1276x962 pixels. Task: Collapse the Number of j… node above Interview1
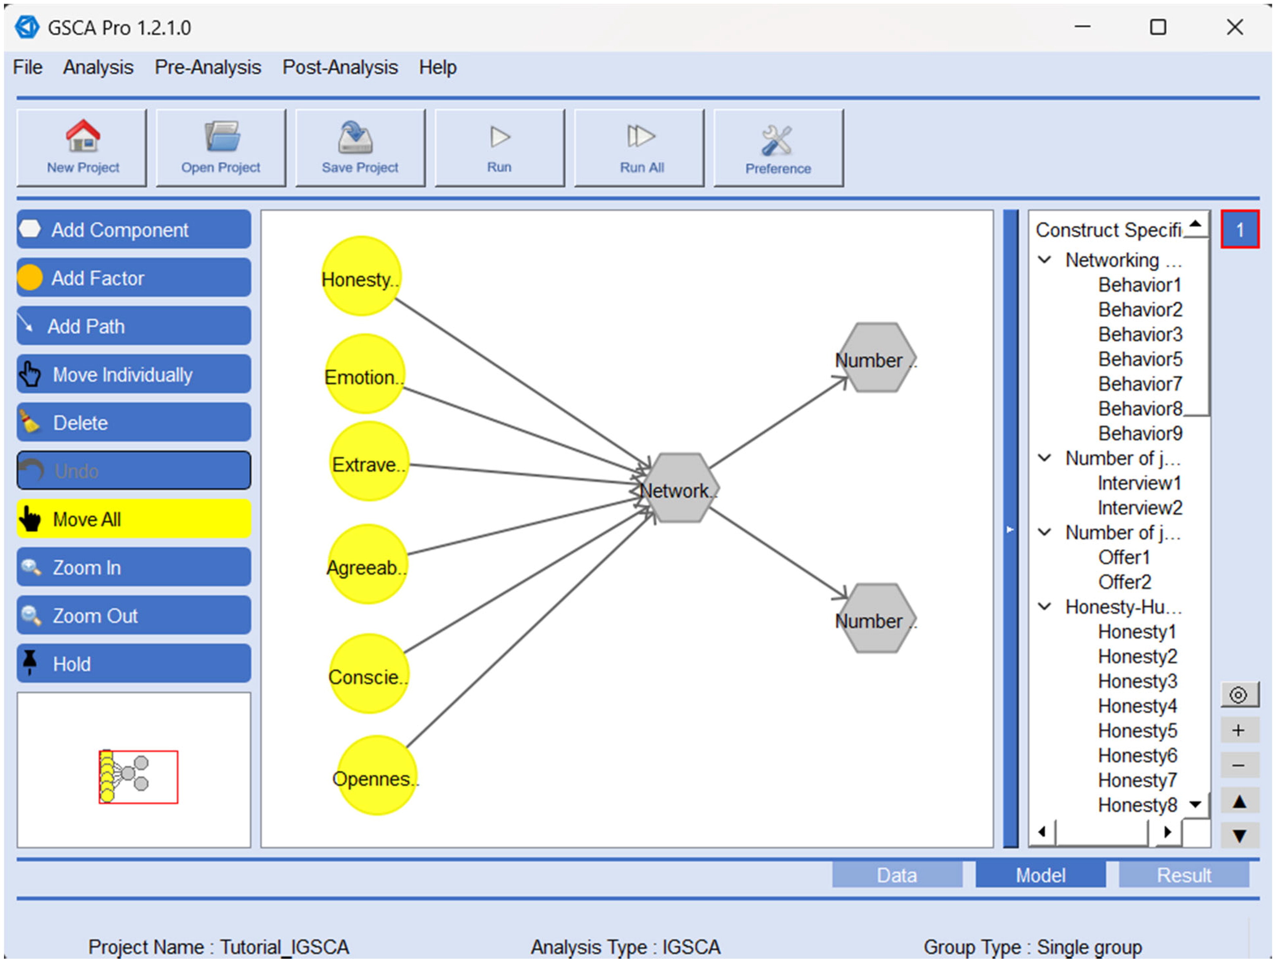(x=1045, y=458)
